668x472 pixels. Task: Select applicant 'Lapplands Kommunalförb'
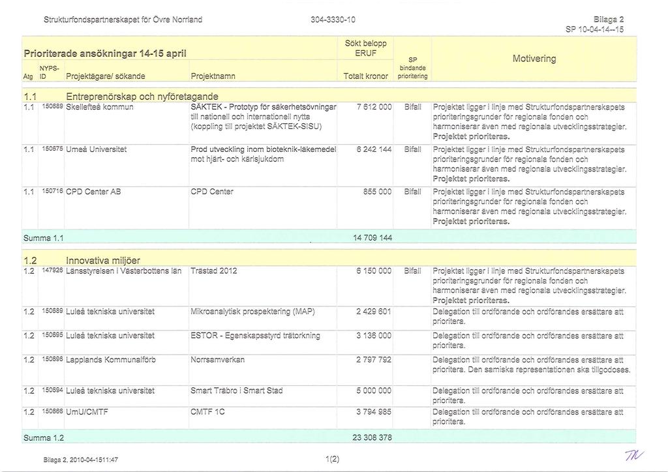[111, 360]
